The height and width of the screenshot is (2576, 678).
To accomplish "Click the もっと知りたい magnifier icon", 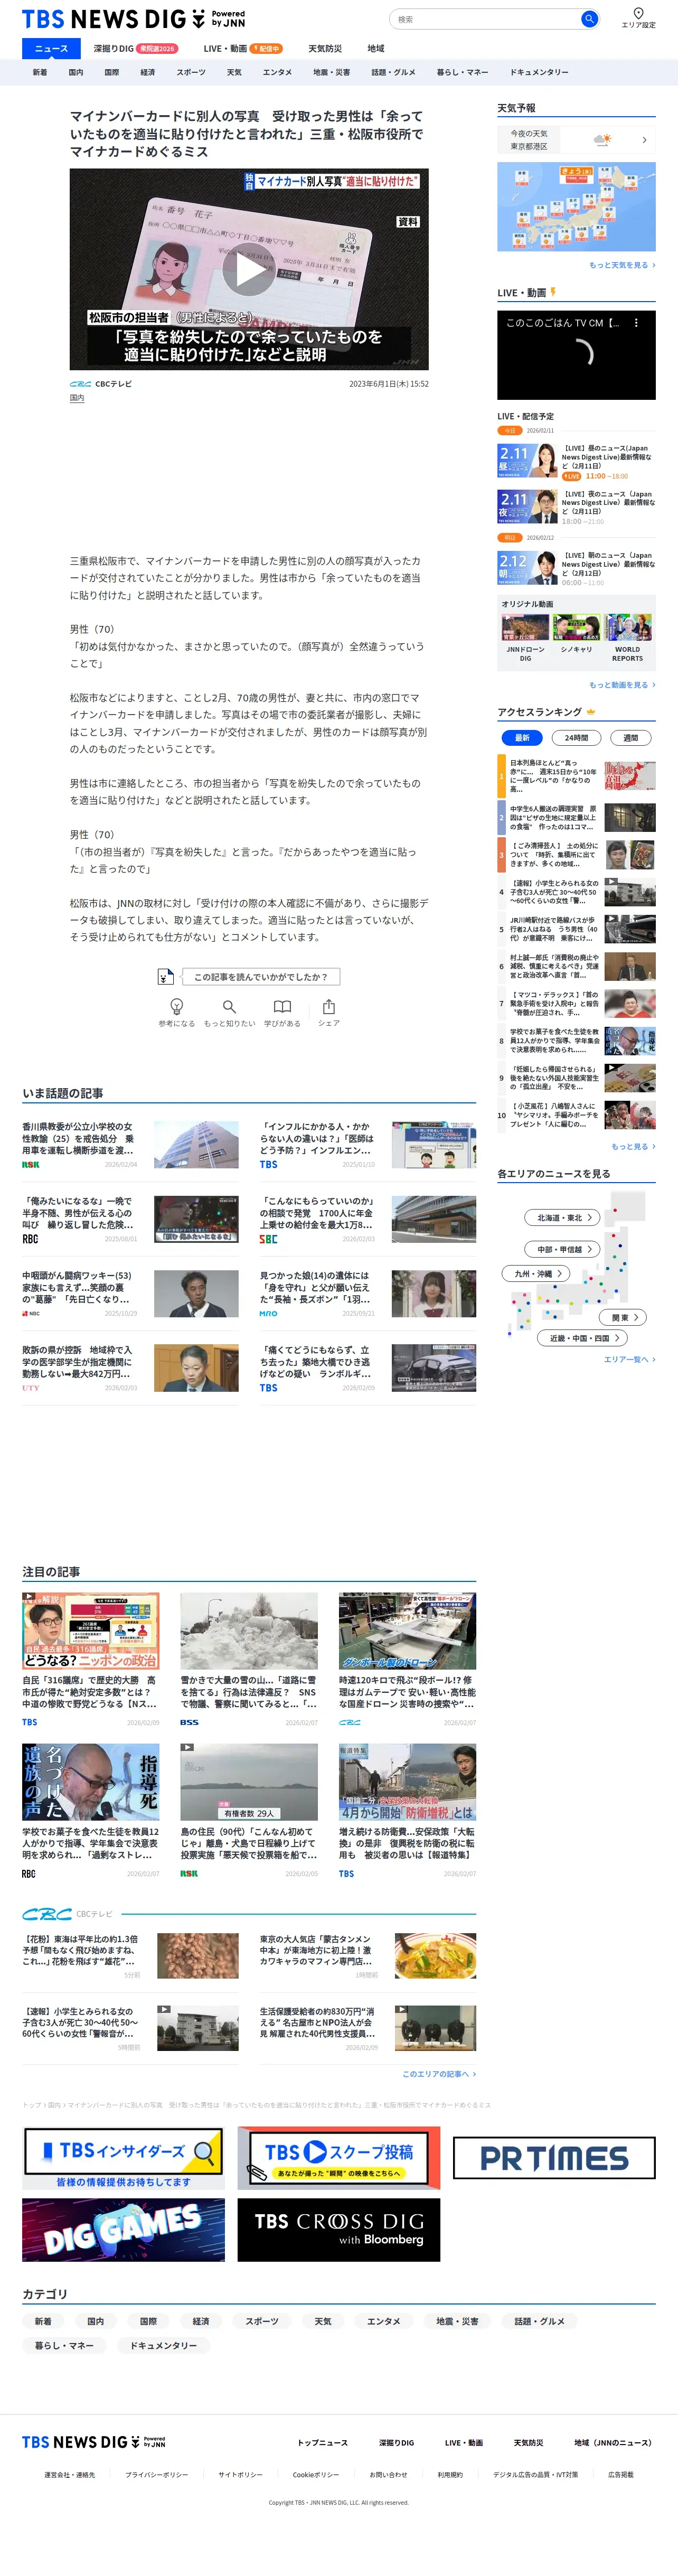I will click(229, 1006).
